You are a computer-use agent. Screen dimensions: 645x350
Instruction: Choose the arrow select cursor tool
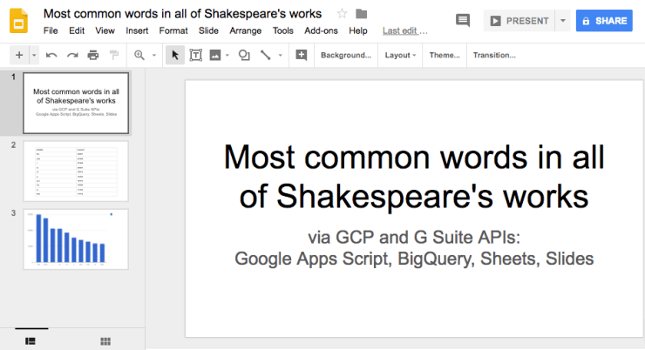174,55
